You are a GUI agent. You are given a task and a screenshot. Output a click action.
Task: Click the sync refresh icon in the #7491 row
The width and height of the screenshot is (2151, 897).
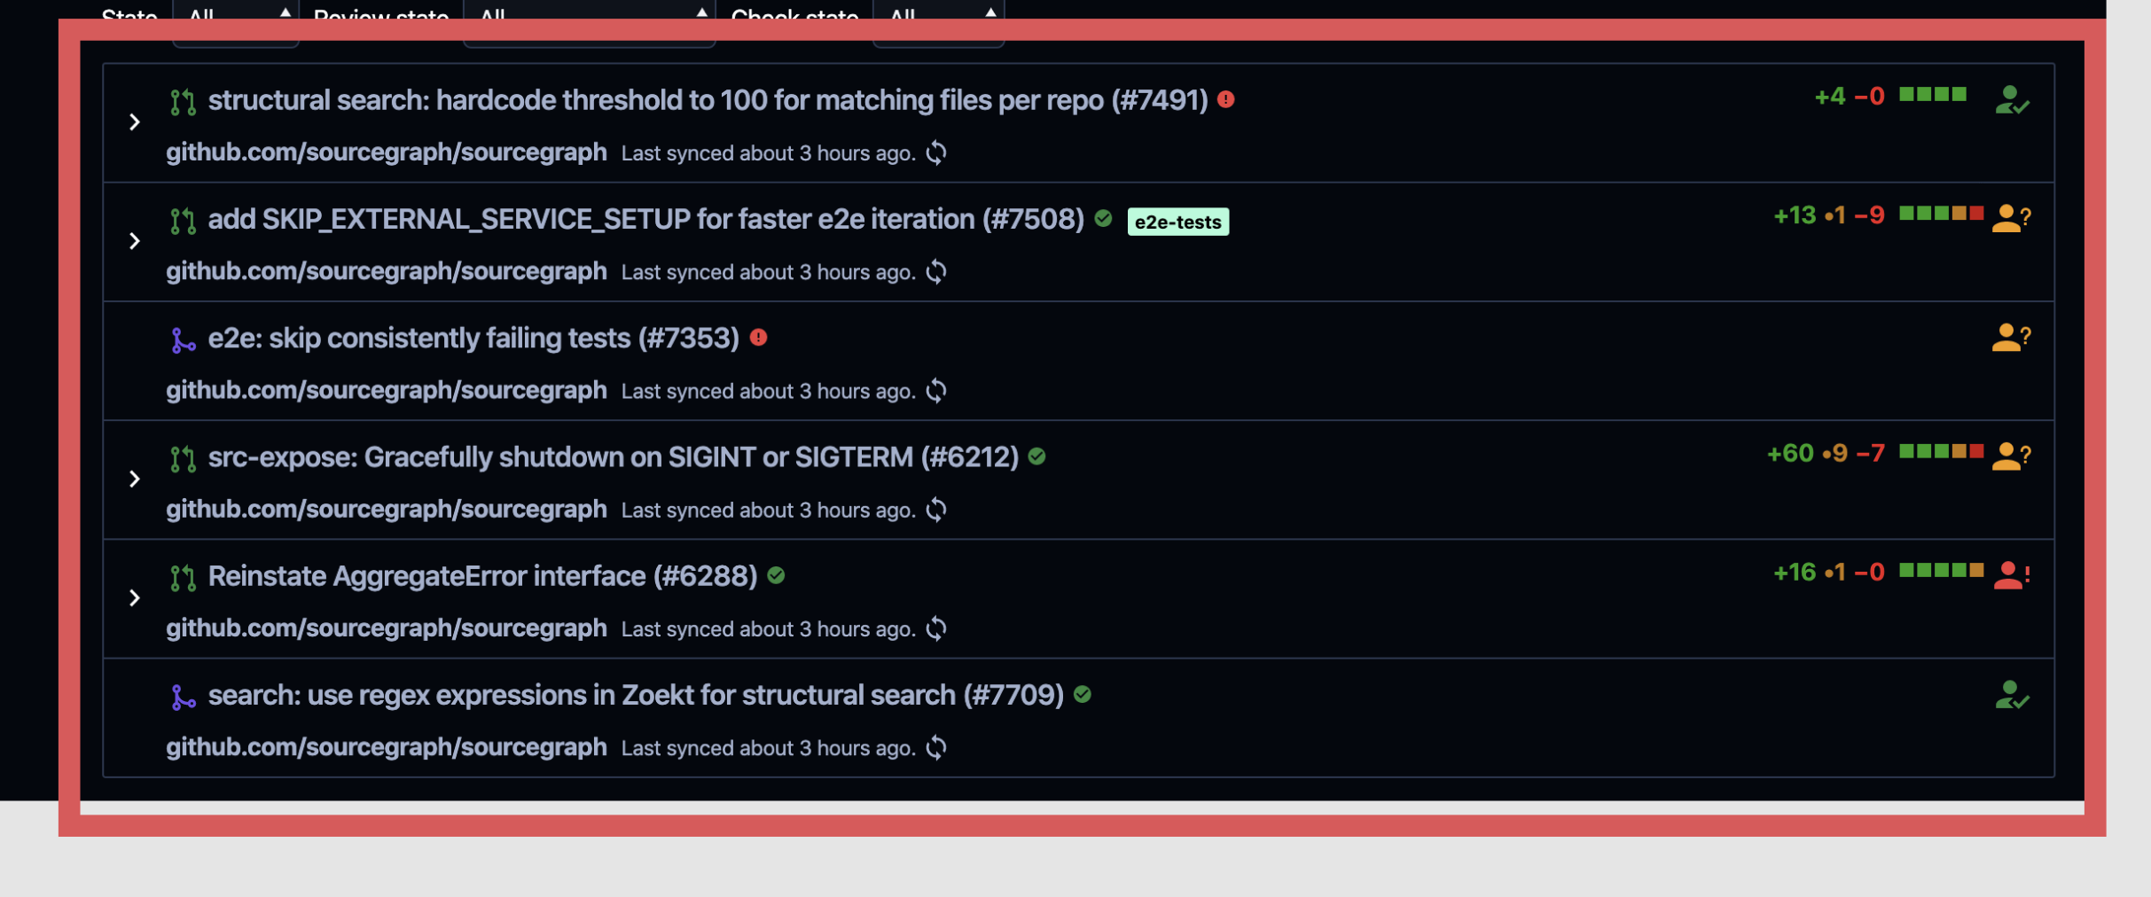pos(936,153)
